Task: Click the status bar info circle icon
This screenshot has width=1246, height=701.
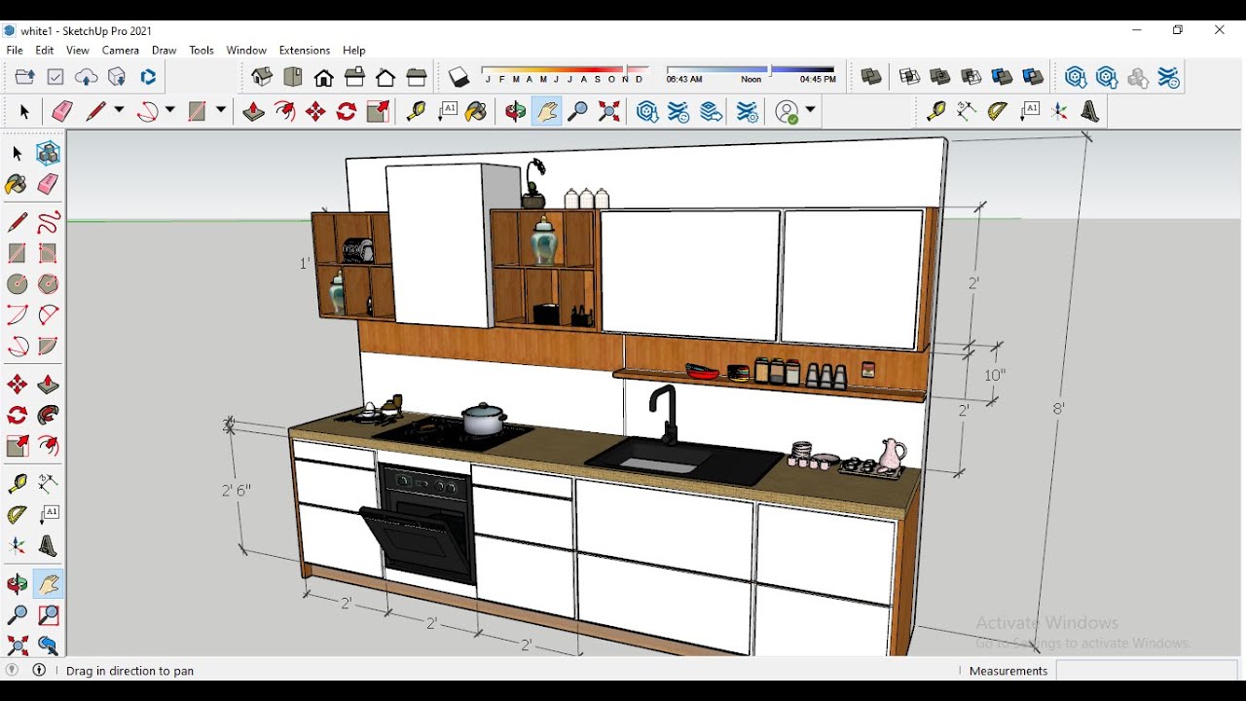Action: (40, 670)
